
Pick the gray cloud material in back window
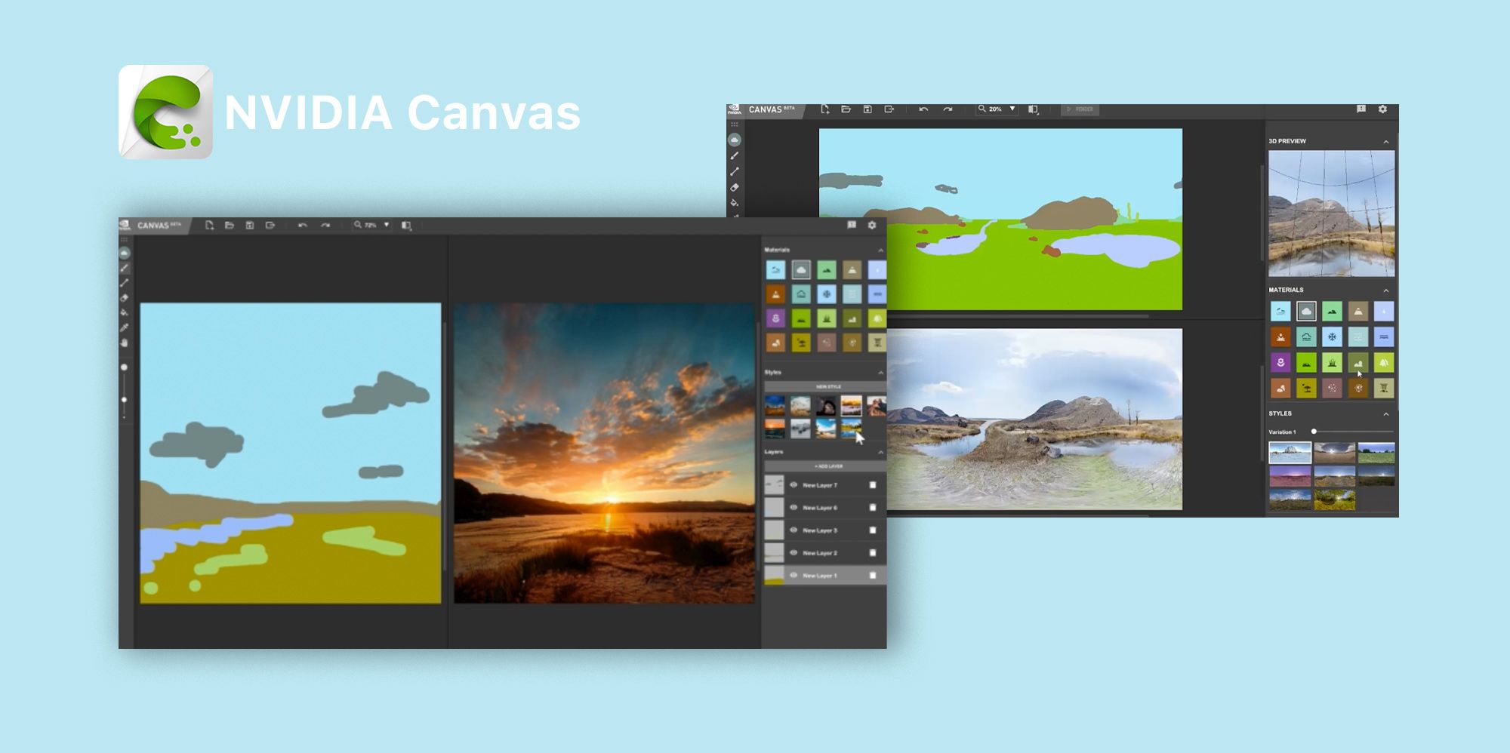[1306, 312]
